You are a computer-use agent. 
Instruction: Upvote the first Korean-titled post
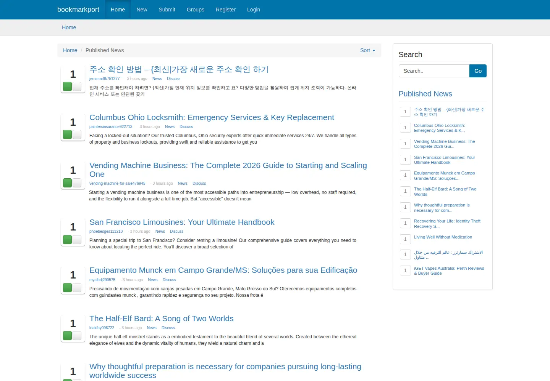coord(68,86)
